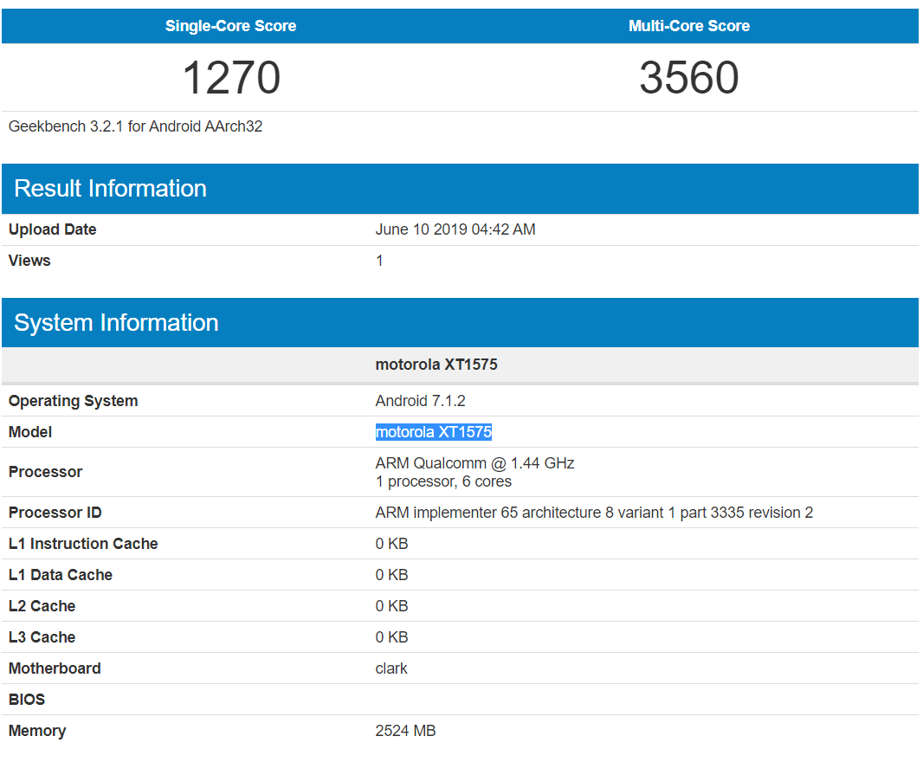The width and height of the screenshot is (923, 762).
Task: Click the bold motorola XT1575 table heading
Action: pyautogui.click(x=436, y=365)
